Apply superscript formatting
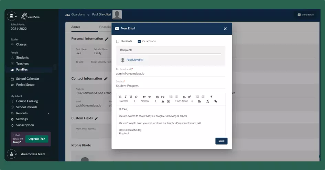 click(189, 97)
